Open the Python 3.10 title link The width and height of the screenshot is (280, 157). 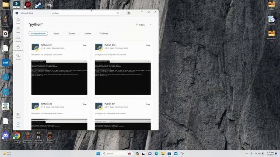(46, 104)
